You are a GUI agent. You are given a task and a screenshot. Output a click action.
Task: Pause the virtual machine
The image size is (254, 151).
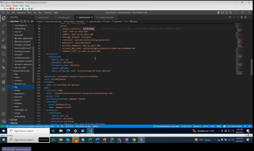click(x=17, y=8)
